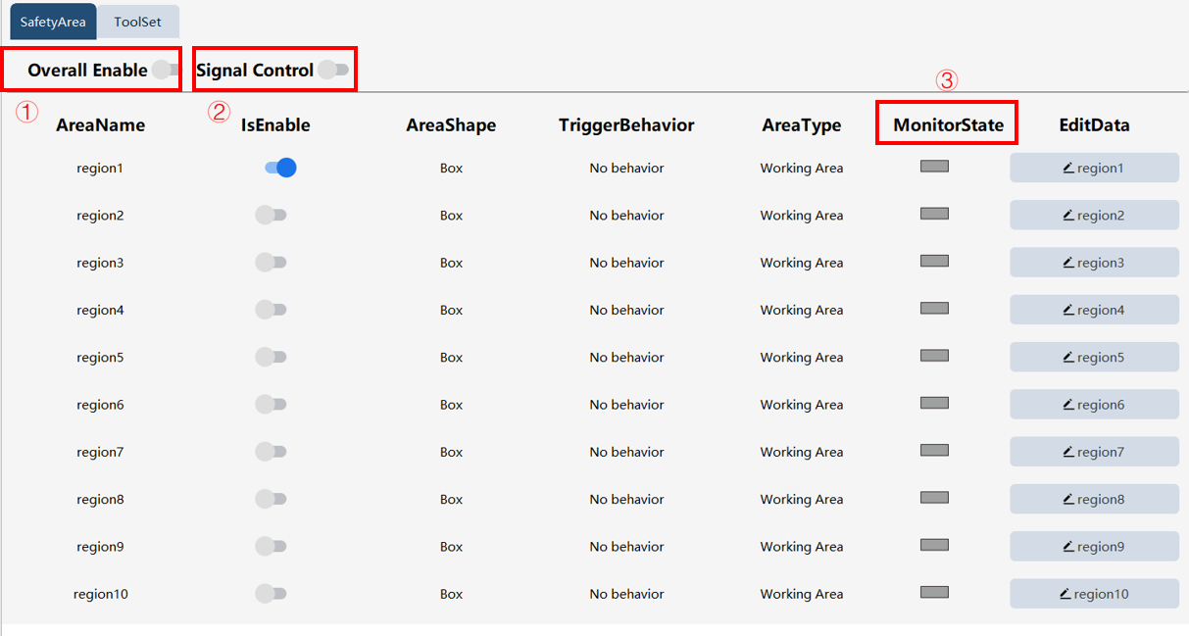This screenshot has width=1189, height=636.
Task: Click the region10 monitor state indicator
Action: pyautogui.click(x=934, y=592)
